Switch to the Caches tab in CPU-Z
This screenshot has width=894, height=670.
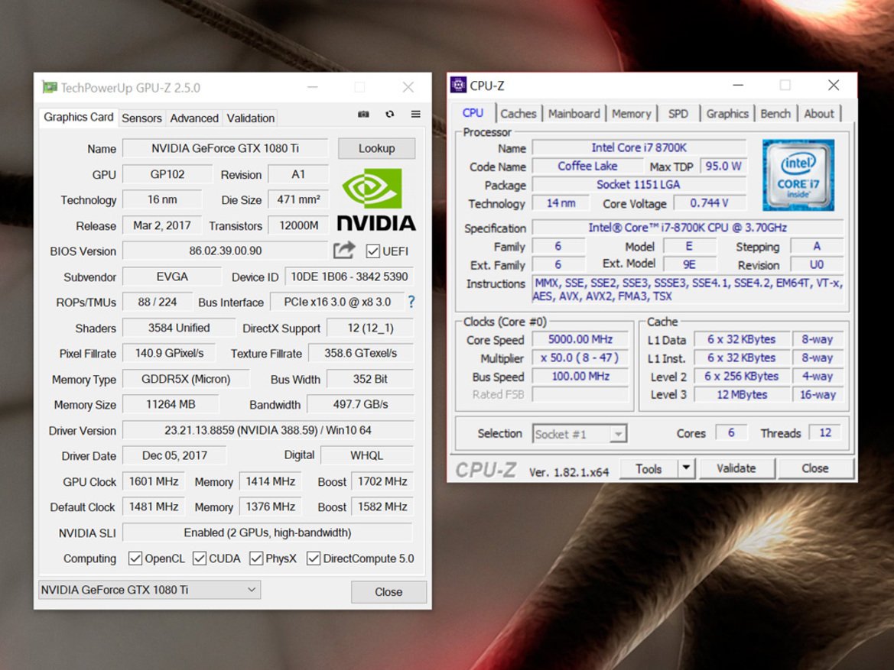[519, 113]
